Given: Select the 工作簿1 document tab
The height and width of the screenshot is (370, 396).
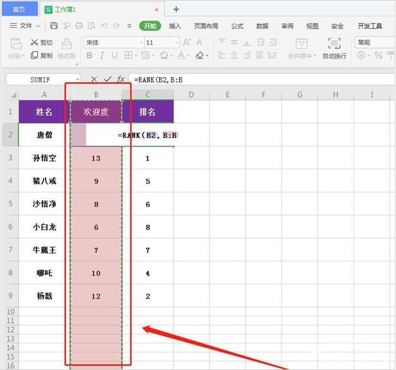Looking at the screenshot, I should pos(101,9).
